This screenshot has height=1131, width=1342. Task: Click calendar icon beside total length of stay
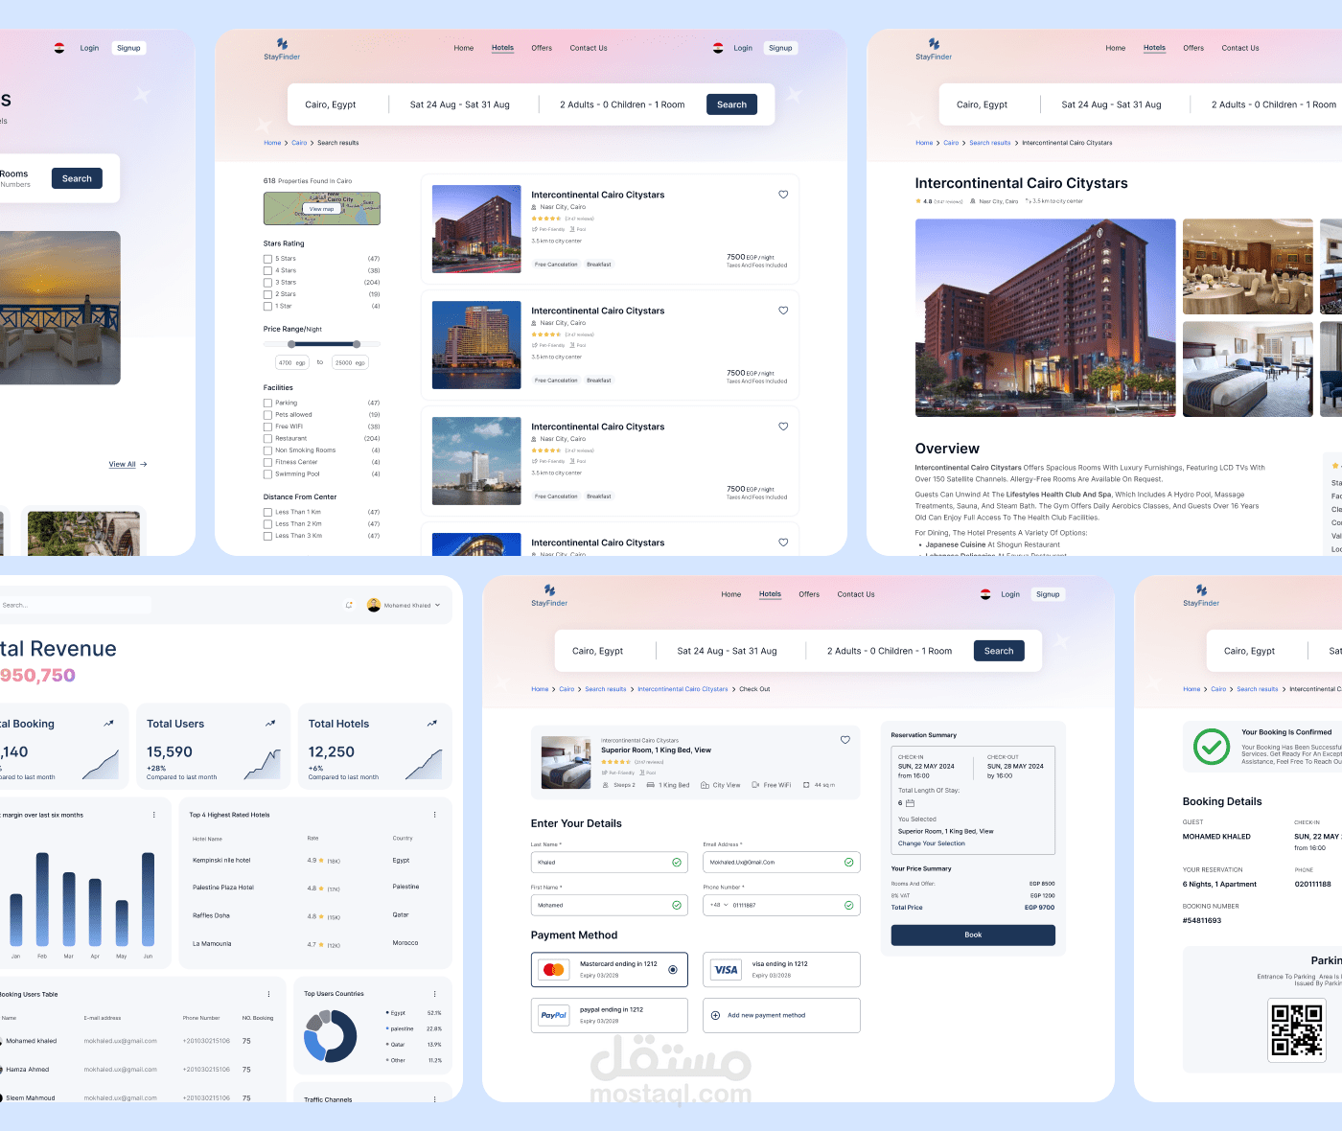(x=910, y=803)
